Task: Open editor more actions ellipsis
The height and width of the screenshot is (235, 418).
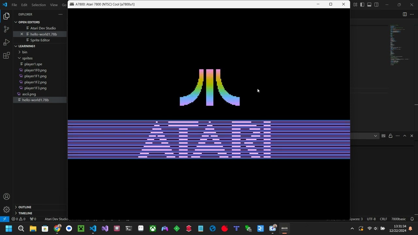Action: 412,14
